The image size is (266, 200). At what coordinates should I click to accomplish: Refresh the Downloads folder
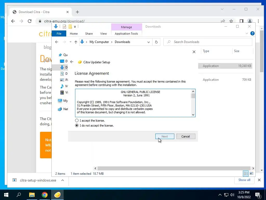click(156, 42)
